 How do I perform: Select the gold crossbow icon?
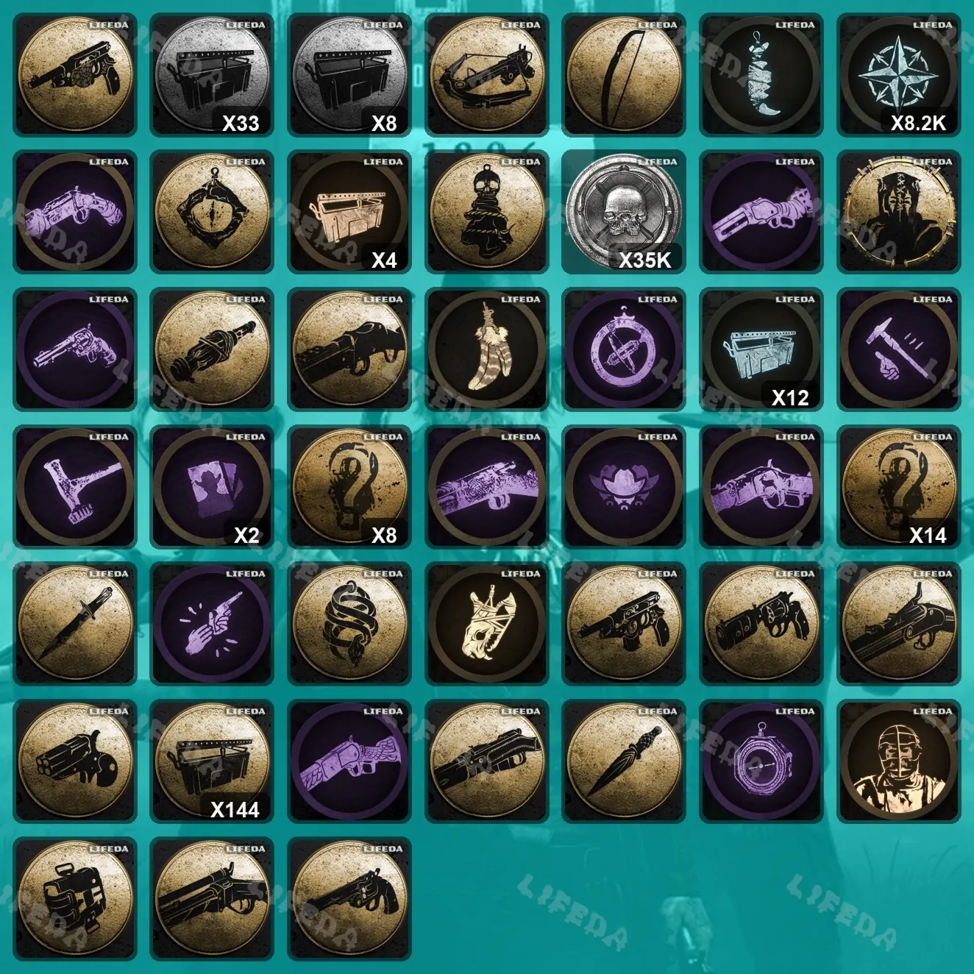click(x=487, y=75)
